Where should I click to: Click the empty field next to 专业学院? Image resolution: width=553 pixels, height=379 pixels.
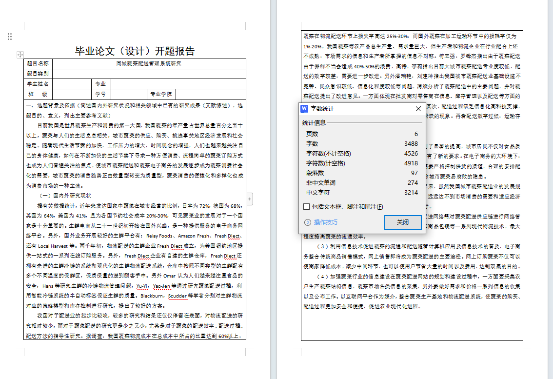coord(211,94)
